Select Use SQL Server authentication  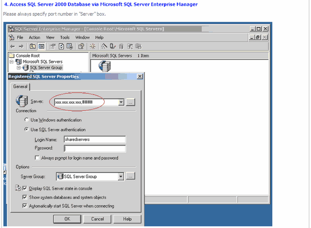pyautogui.click(x=26, y=129)
